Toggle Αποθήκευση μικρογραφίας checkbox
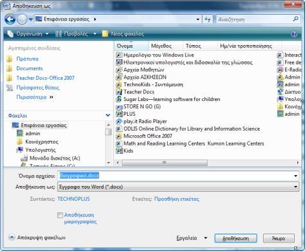 (x=60, y=215)
